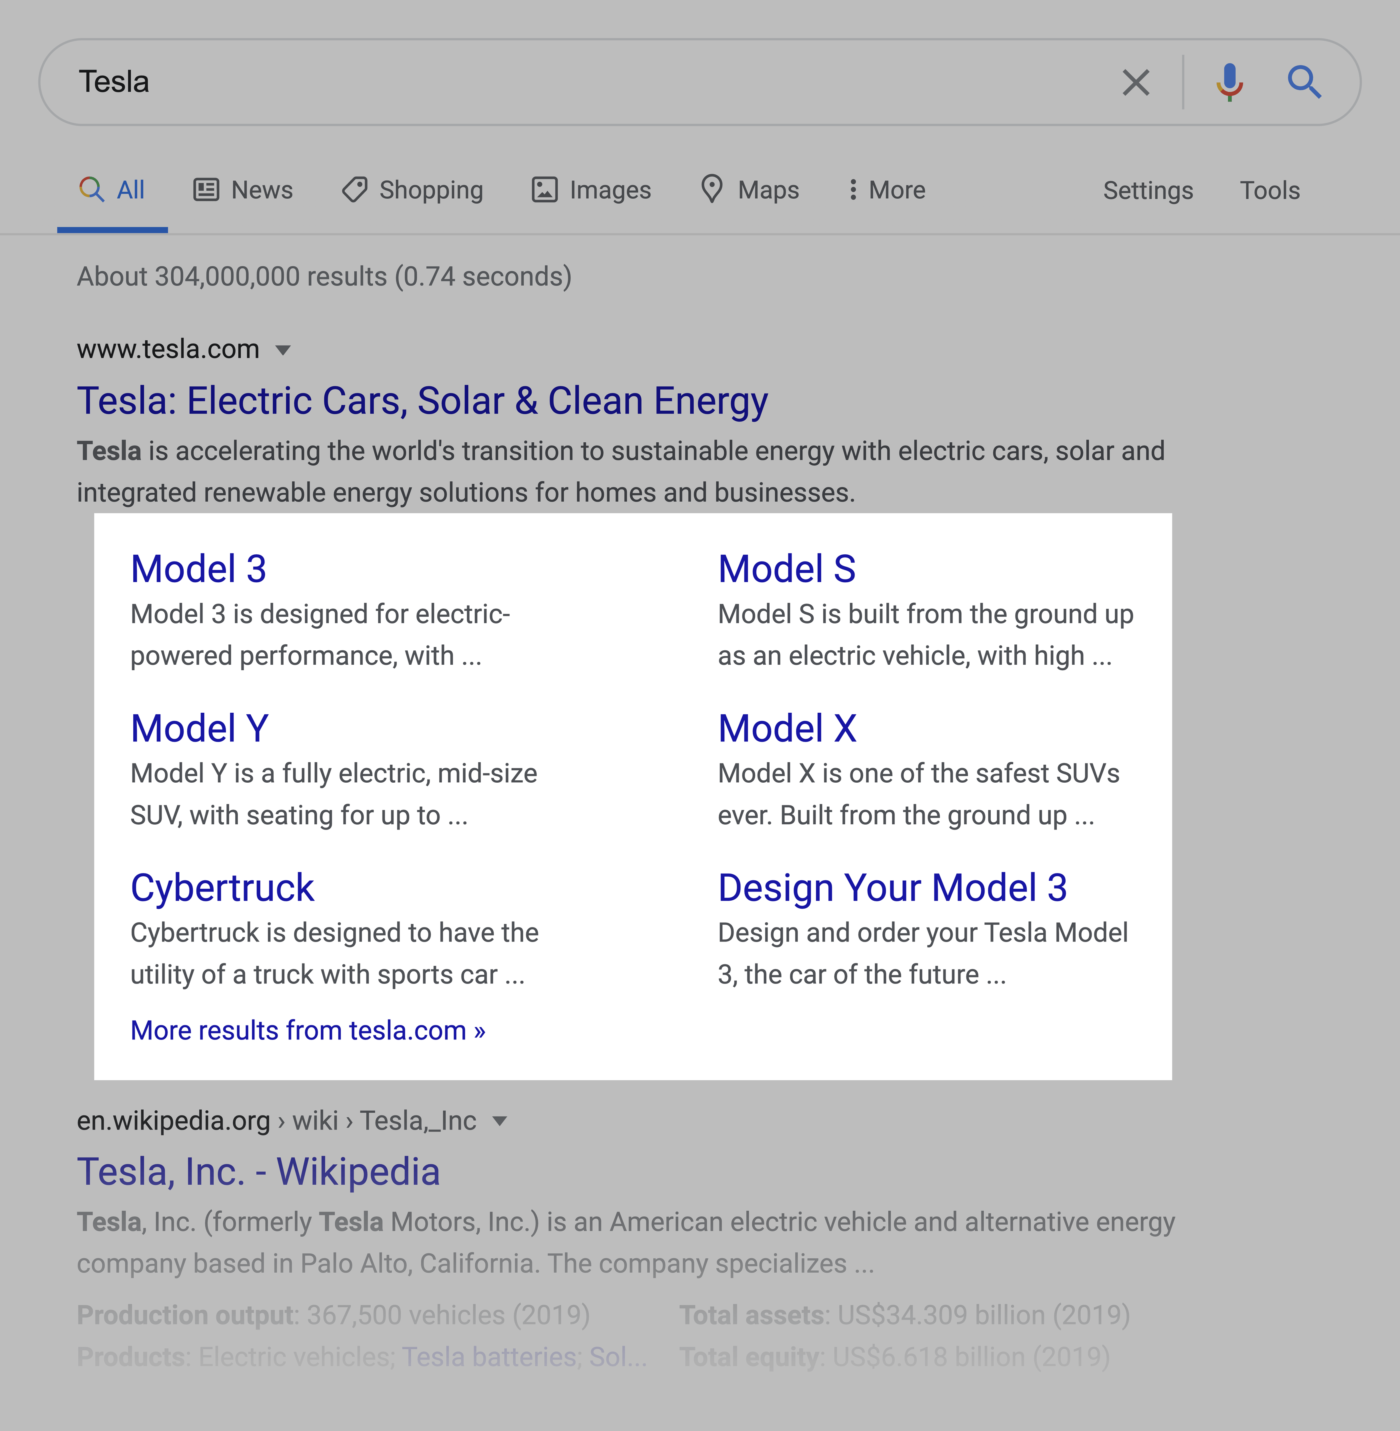Image resolution: width=1400 pixels, height=1431 pixels.
Task: Open the Settings menu option
Action: [1145, 190]
